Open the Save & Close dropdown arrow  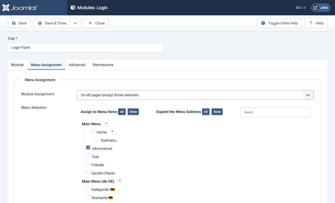(x=75, y=23)
